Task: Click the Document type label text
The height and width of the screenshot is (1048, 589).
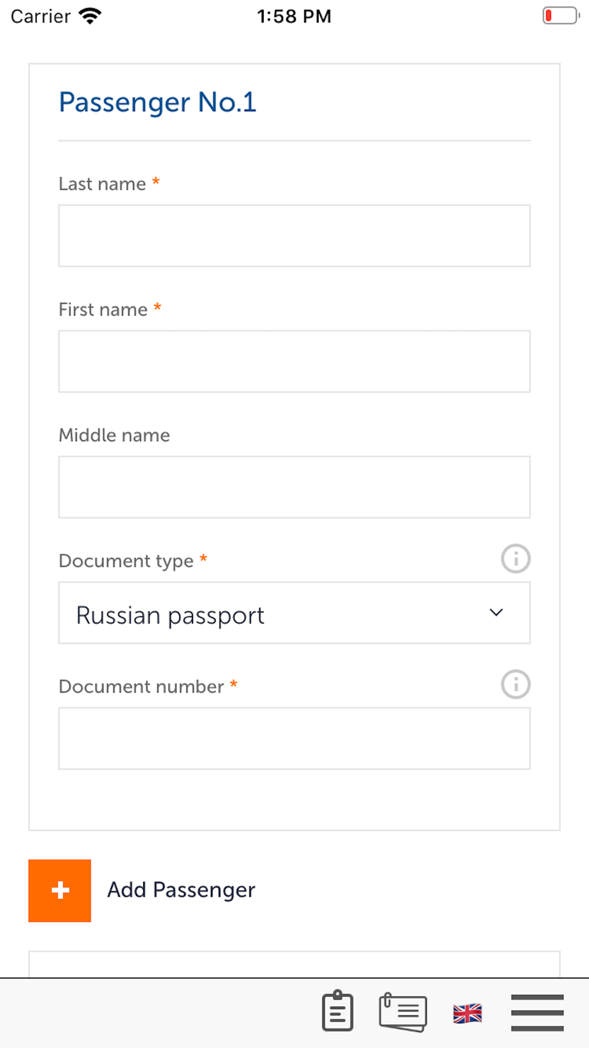Action: tap(126, 561)
